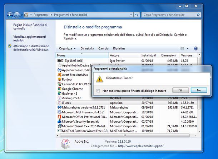218x159 pixels.
Task: Open help with the question mark icon
Action: [x=195, y=48]
